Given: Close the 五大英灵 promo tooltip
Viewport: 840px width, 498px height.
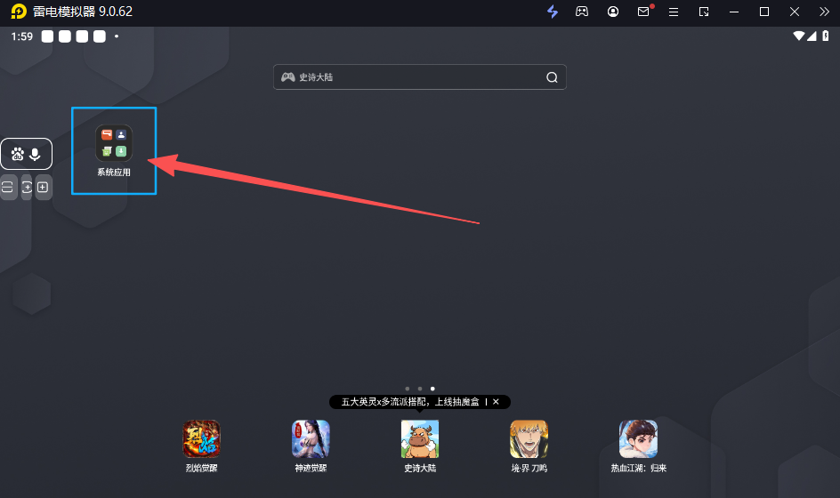Looking at the screenshot, I should pyautogui.click(x=496, y=402).
